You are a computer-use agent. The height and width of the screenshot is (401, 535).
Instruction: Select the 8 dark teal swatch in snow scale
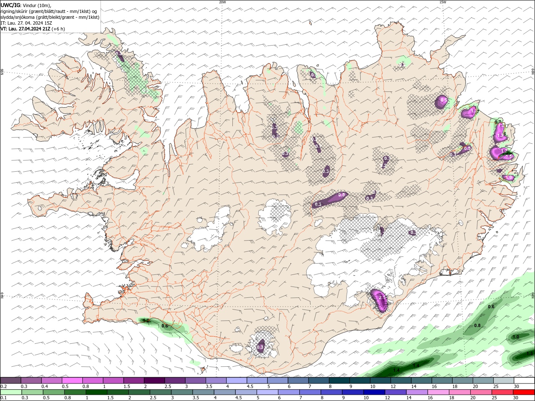[x=339, y=380]
